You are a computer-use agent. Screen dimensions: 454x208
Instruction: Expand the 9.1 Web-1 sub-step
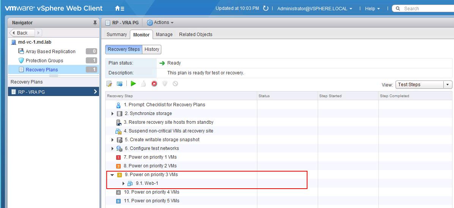[x=123, y=183]
